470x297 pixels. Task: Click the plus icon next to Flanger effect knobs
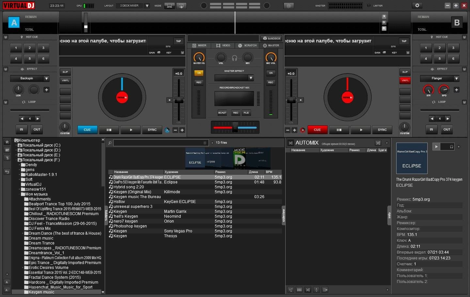[x=456, y=90]
